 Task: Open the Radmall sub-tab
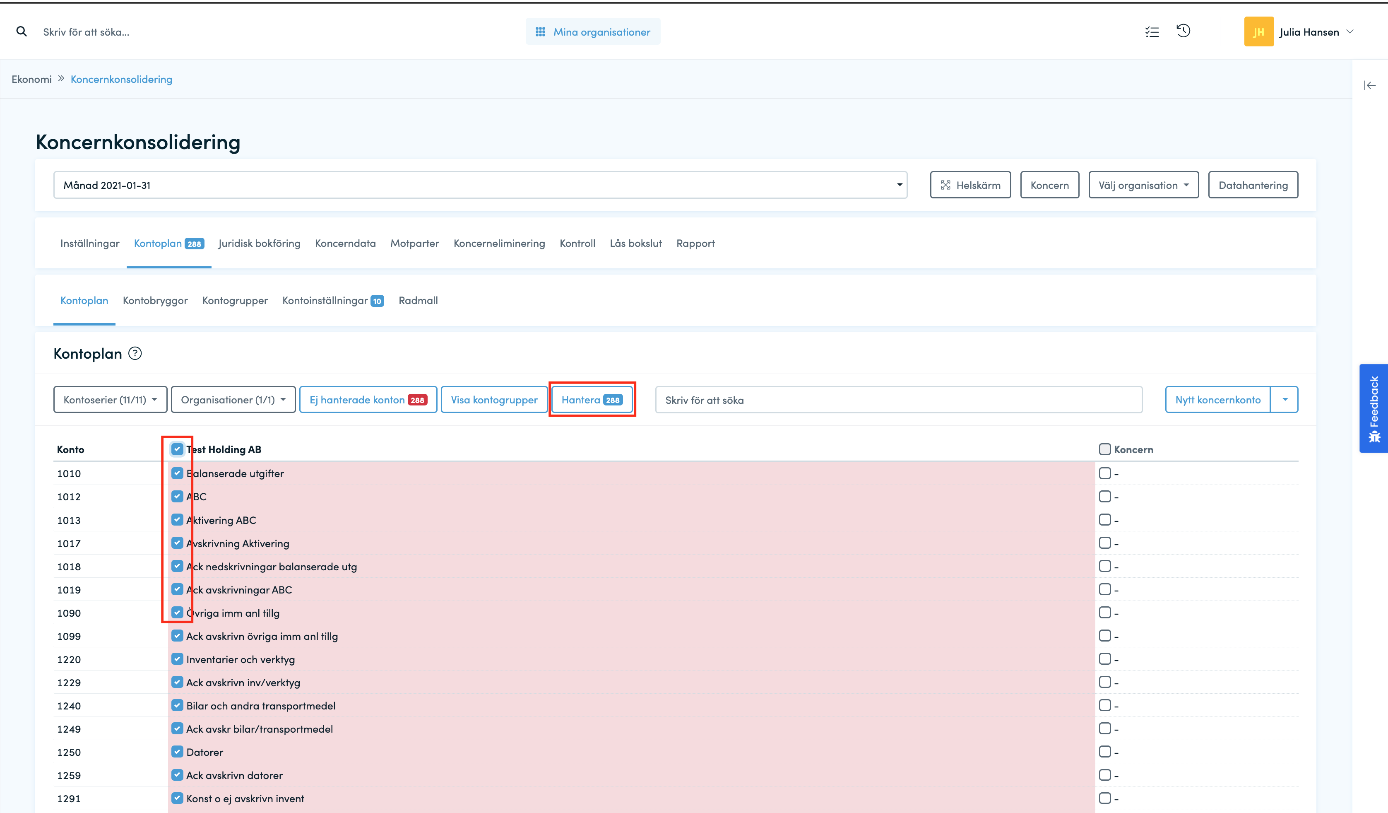pyautogui.click(x=418, y=300)
